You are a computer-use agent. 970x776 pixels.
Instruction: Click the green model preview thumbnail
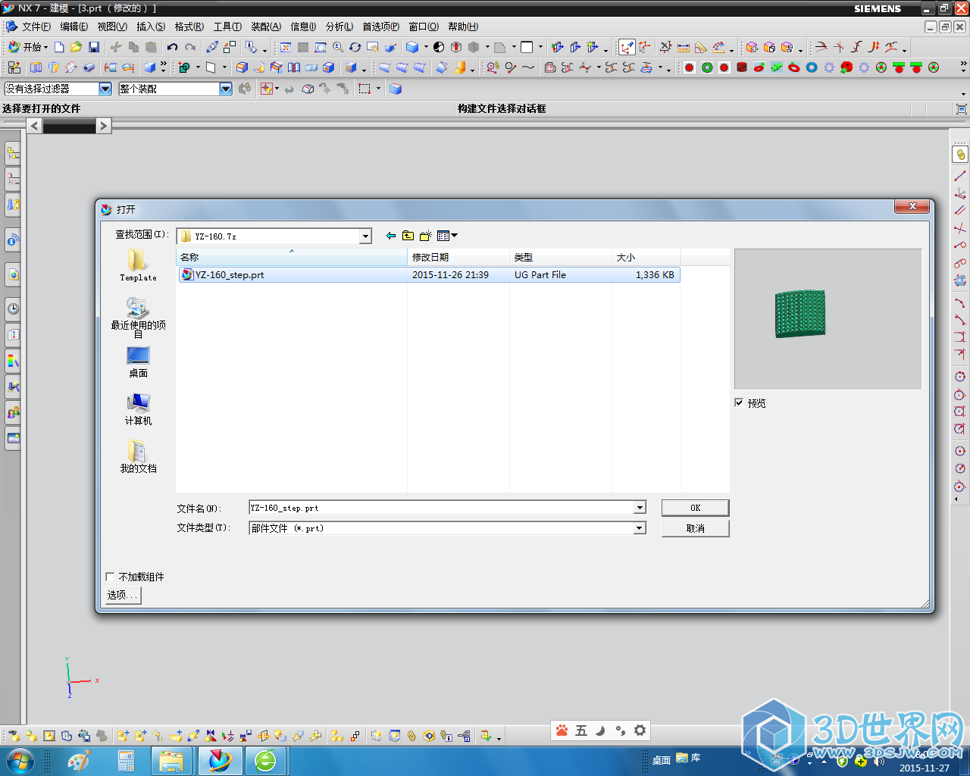coord(800,314)
